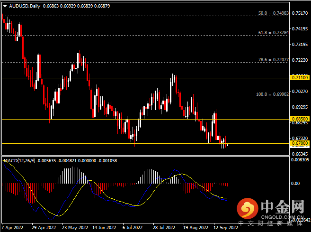
Task: Click the 0.75170 price scale value
Action: tap(300, 13)
